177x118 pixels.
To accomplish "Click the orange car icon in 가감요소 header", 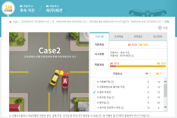I will [157, 74].
